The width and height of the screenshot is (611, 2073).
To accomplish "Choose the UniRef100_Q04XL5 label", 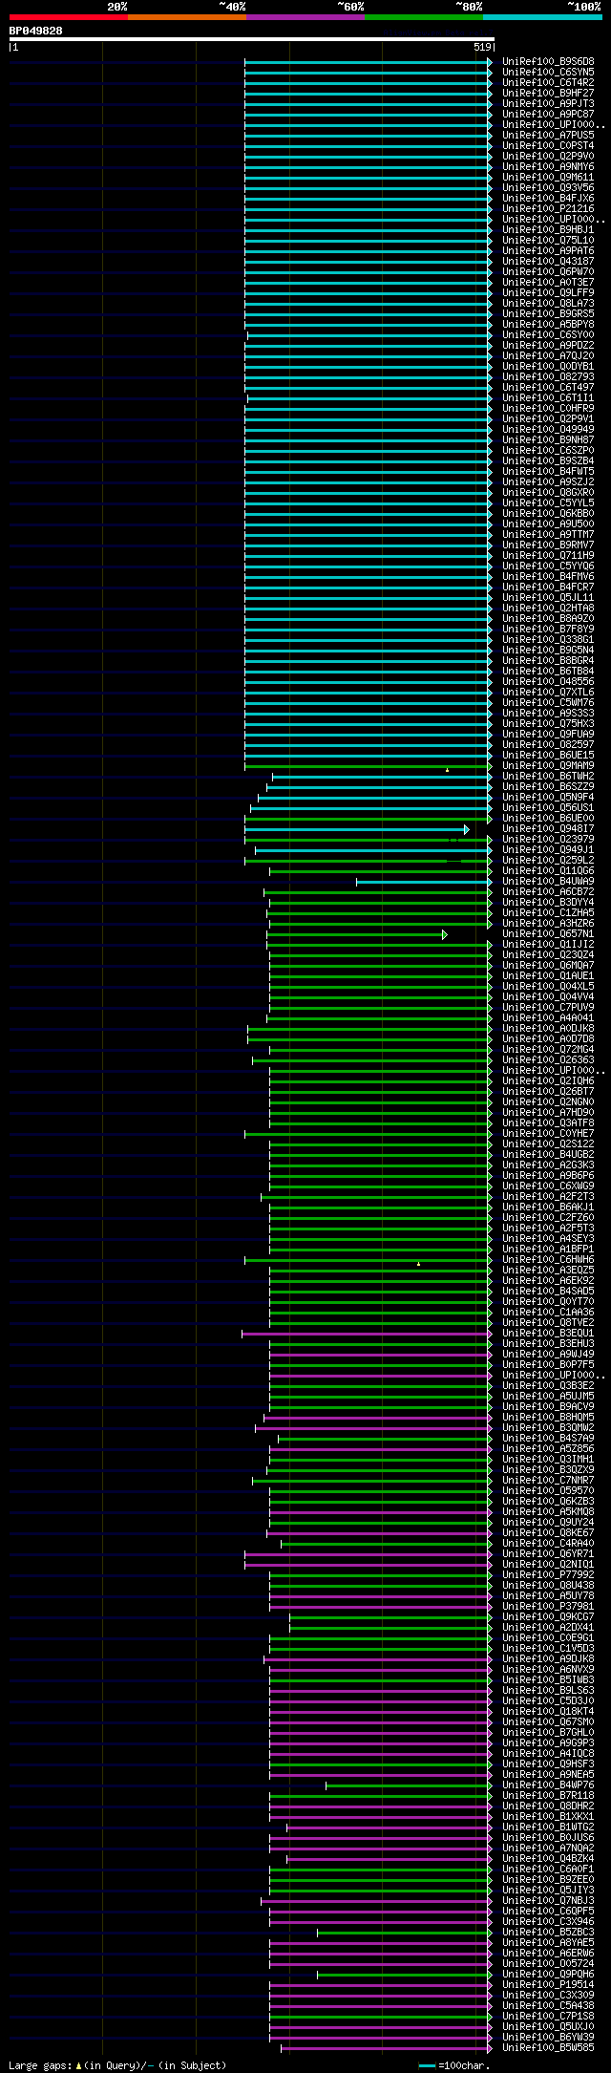I will pos(548,986).
